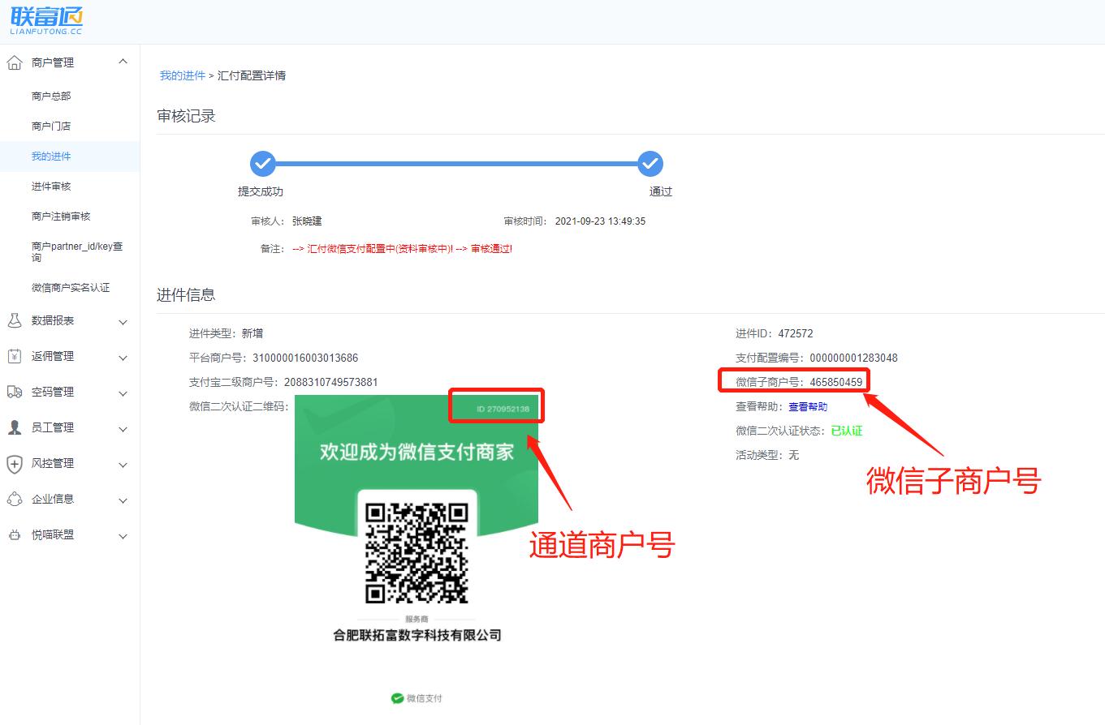
Task: Click the 悦喵联盟 icon
Action: pyautogui.click(x=15, y=534)
